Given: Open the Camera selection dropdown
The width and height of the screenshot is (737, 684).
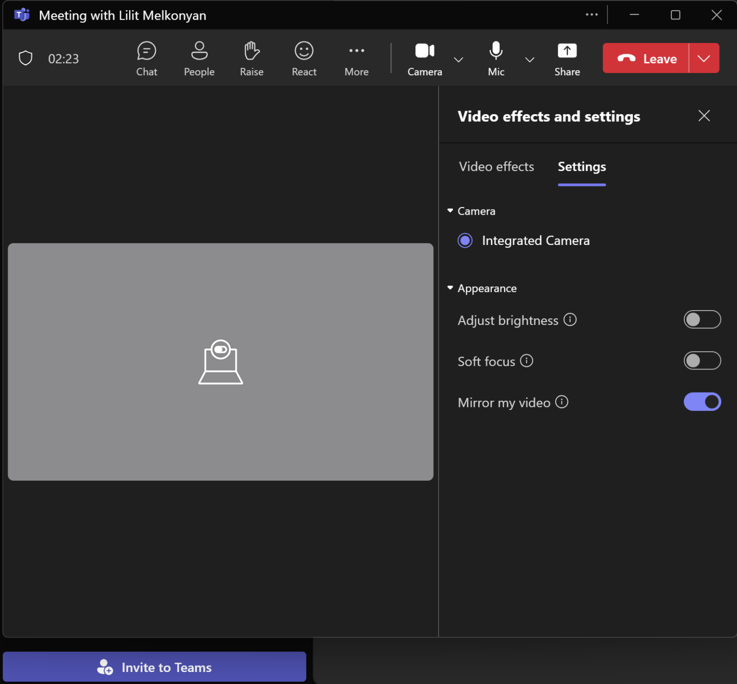Looking at the screenshot, I should [458, 59].
